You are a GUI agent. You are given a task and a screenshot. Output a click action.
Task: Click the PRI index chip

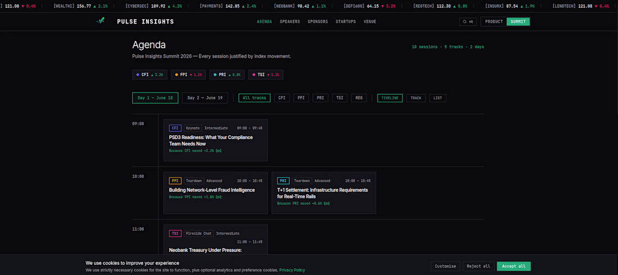[x=226, y=75]
